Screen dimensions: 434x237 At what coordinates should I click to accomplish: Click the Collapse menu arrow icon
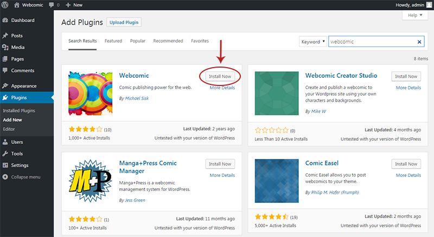(5, 177)
